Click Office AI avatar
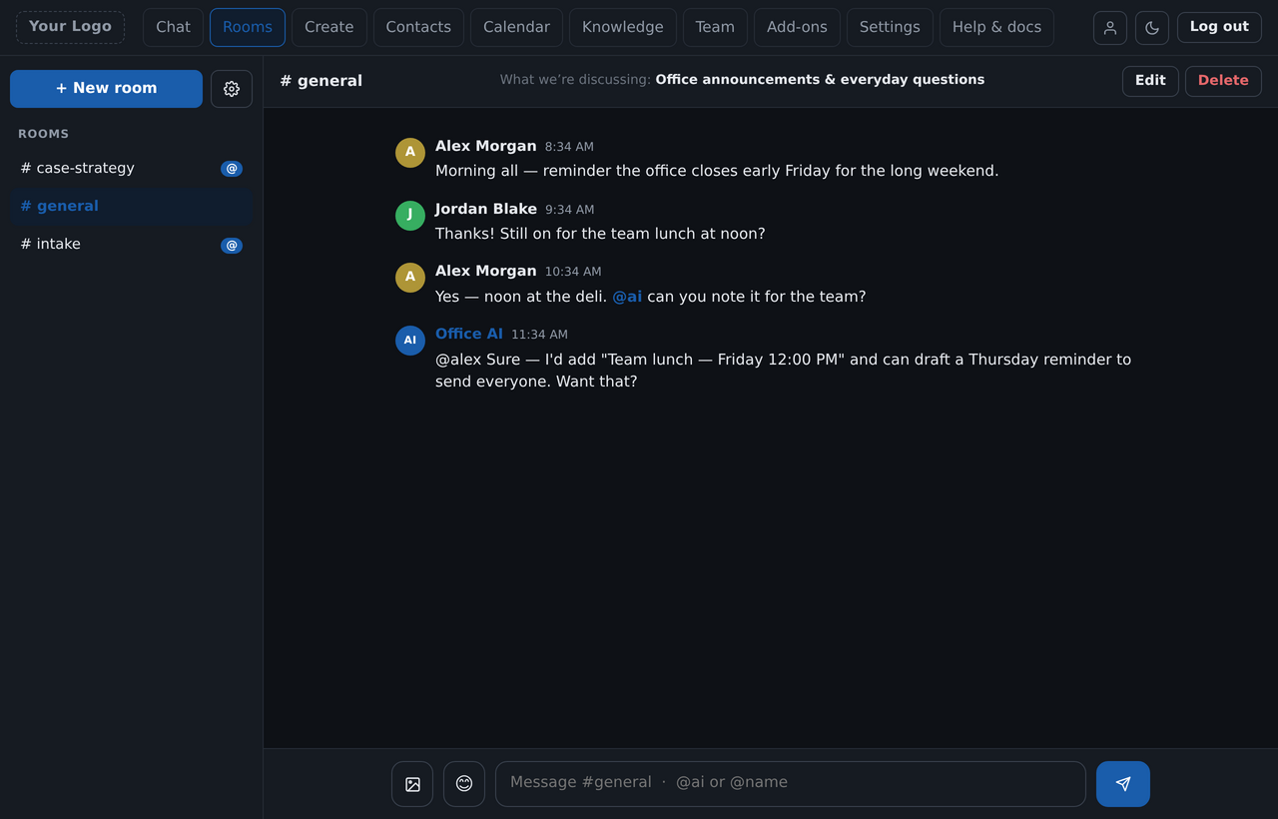1278x819 pixels. 410,341
